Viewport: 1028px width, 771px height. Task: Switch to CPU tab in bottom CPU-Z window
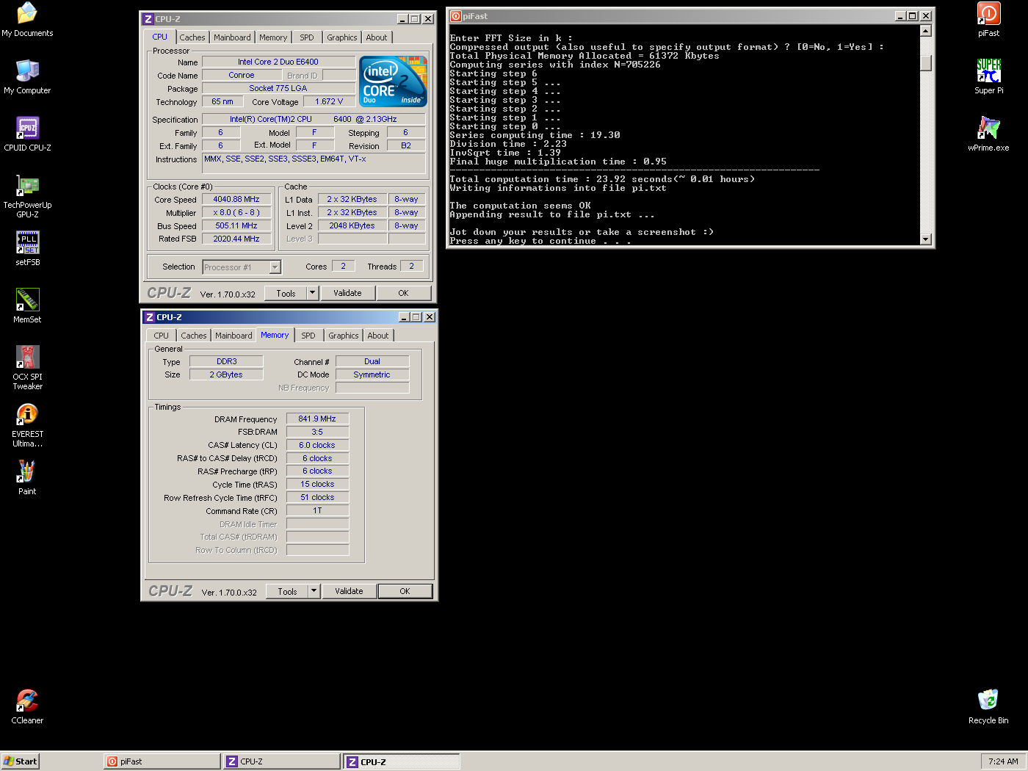tap(162, 336)
